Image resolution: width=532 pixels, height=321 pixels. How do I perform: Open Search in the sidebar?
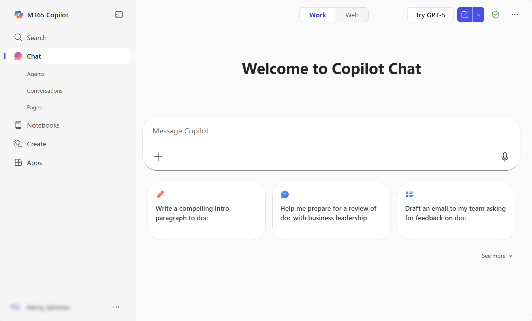[36, 38]
